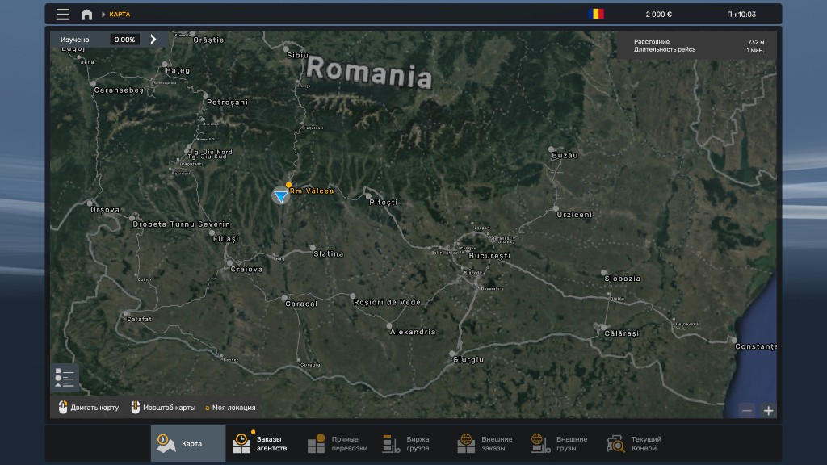Select Calafat city on map
Image resolution: width=827 pixels, height=465 pixels.
pyautogui.click(x=139, y=319)
